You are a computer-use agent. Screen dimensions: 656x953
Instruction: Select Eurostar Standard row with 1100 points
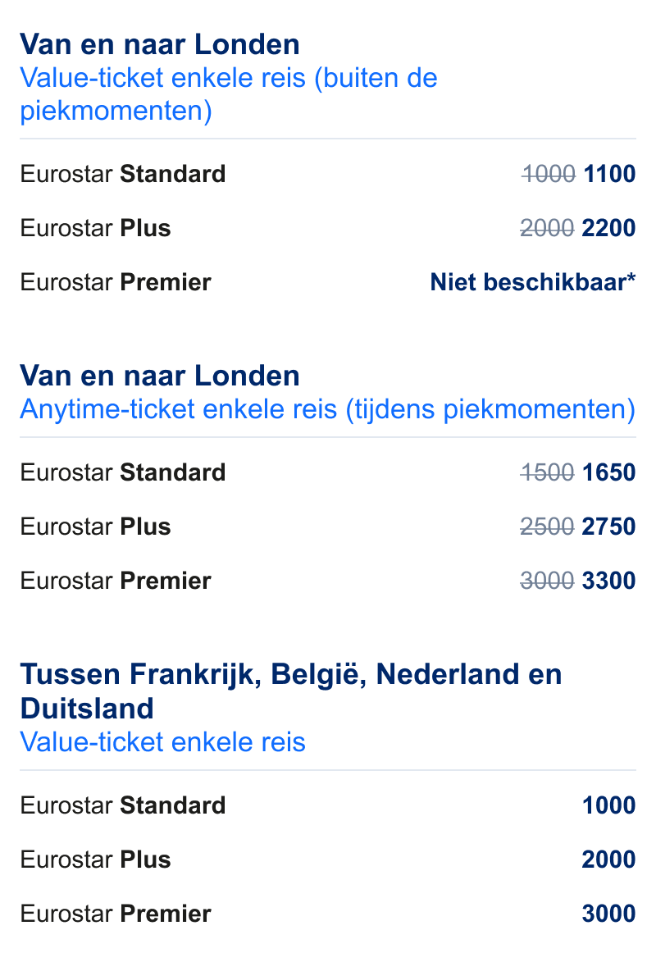[328, 174]
